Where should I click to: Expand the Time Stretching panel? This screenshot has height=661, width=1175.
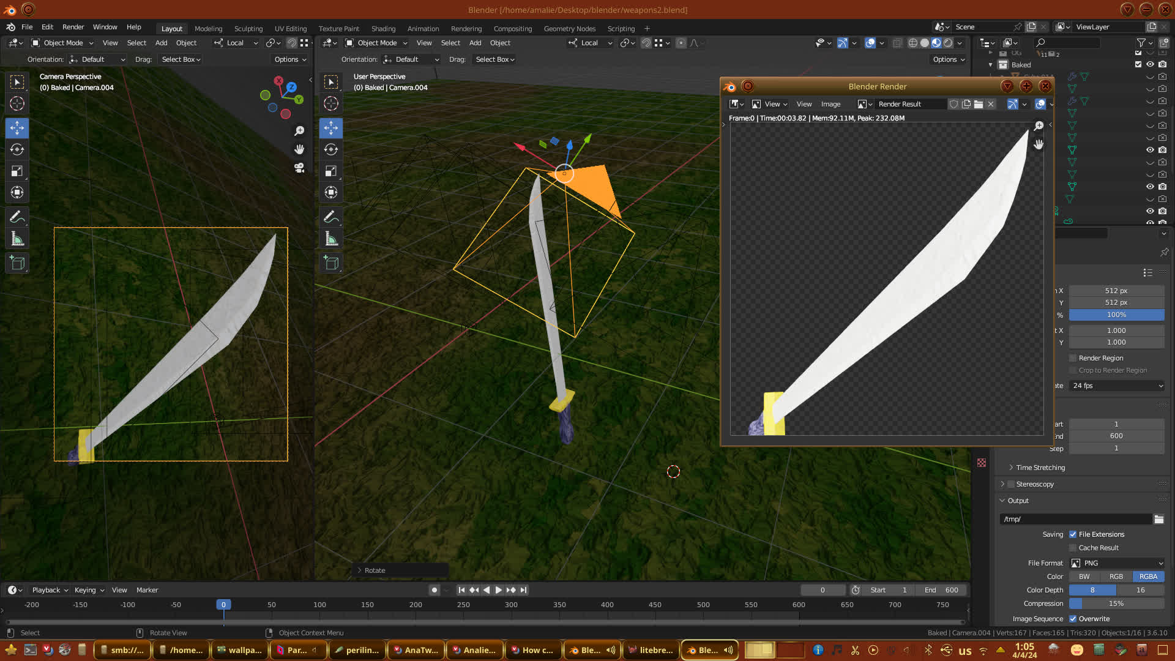(x=1040, y=468)
